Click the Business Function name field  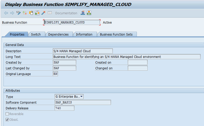(72, 23)
